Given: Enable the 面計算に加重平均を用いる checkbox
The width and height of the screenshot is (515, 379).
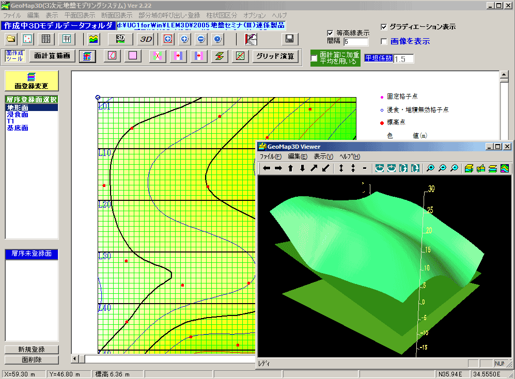Looking at the screenshot, I should click(x=314, y=58).
